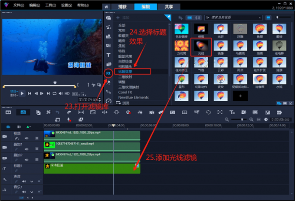Click the GIF creator tool icon
295x201 pixels.
(279, 112)
